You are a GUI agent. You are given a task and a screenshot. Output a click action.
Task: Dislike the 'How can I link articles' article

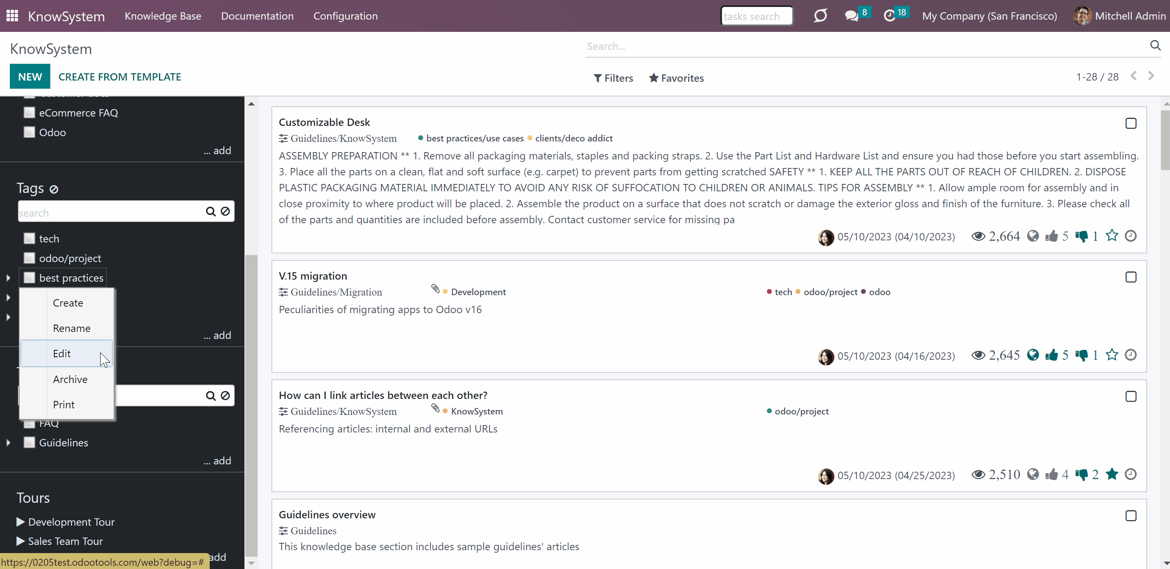click(1081, 475)
